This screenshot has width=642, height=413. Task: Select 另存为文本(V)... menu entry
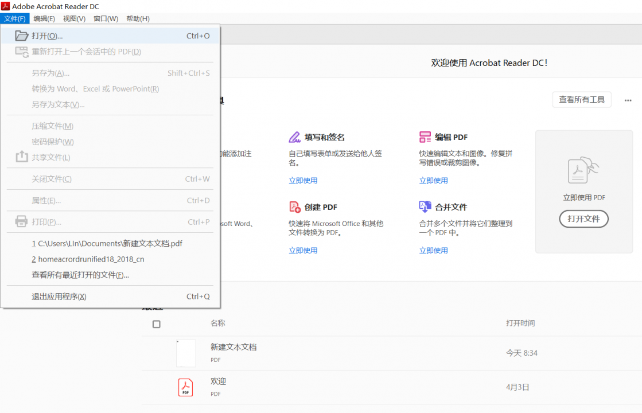(110, 104)
